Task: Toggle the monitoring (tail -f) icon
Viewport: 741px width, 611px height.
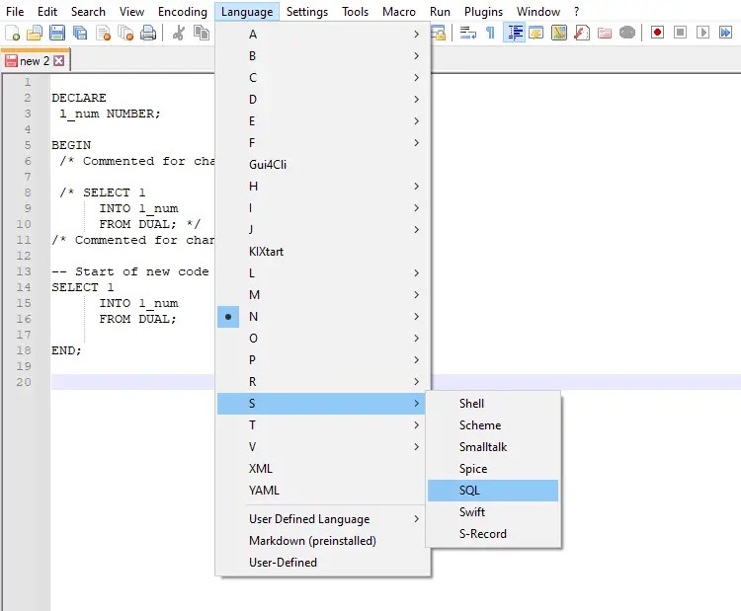Action: [x=627, y=33]
